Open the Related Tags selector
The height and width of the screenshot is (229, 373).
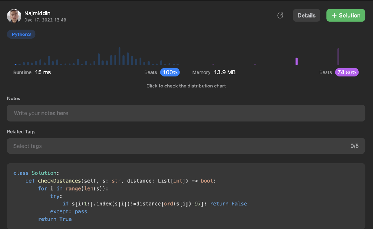point(186,146)
